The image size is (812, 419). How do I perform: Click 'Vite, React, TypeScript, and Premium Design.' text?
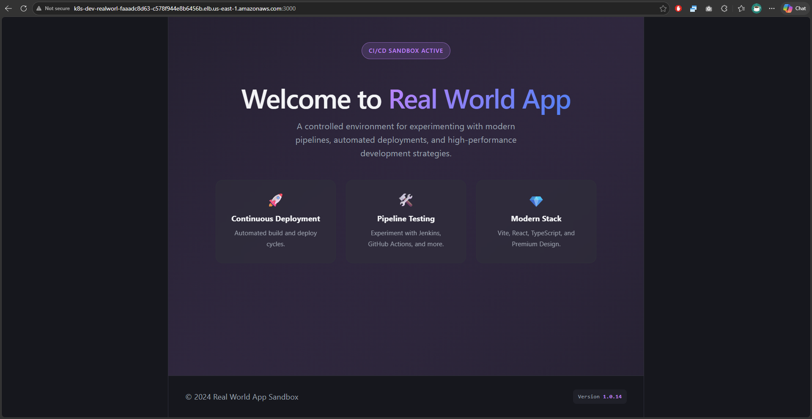[x=536, y=239]
